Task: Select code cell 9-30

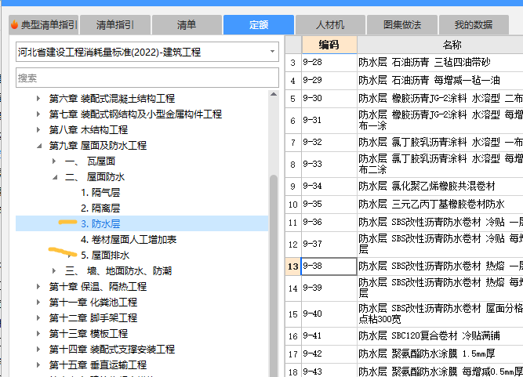Action: [x=329, y=98]
